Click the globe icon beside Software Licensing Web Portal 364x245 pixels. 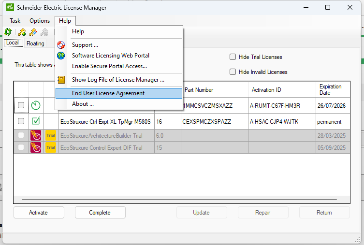(61, 56)
